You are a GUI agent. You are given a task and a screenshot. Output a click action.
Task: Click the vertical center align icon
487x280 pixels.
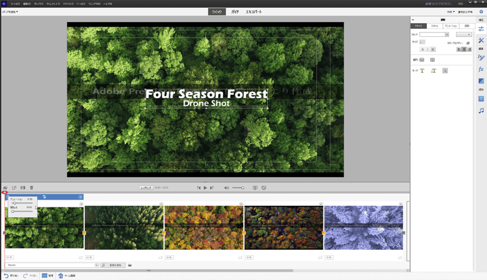432,59
